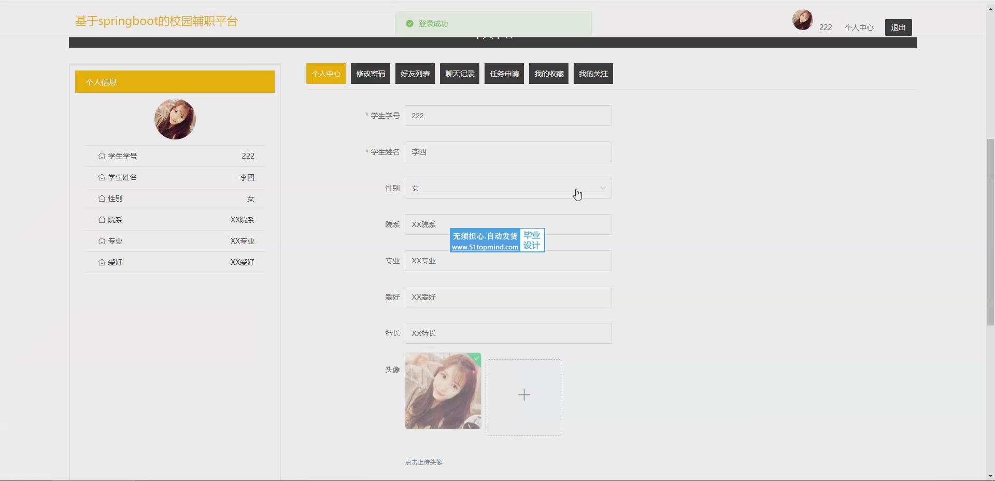The height and width of the screenshot is (481, 995).
Task: Click the plus icon to upload a new avatar
Action: (524, 395)
